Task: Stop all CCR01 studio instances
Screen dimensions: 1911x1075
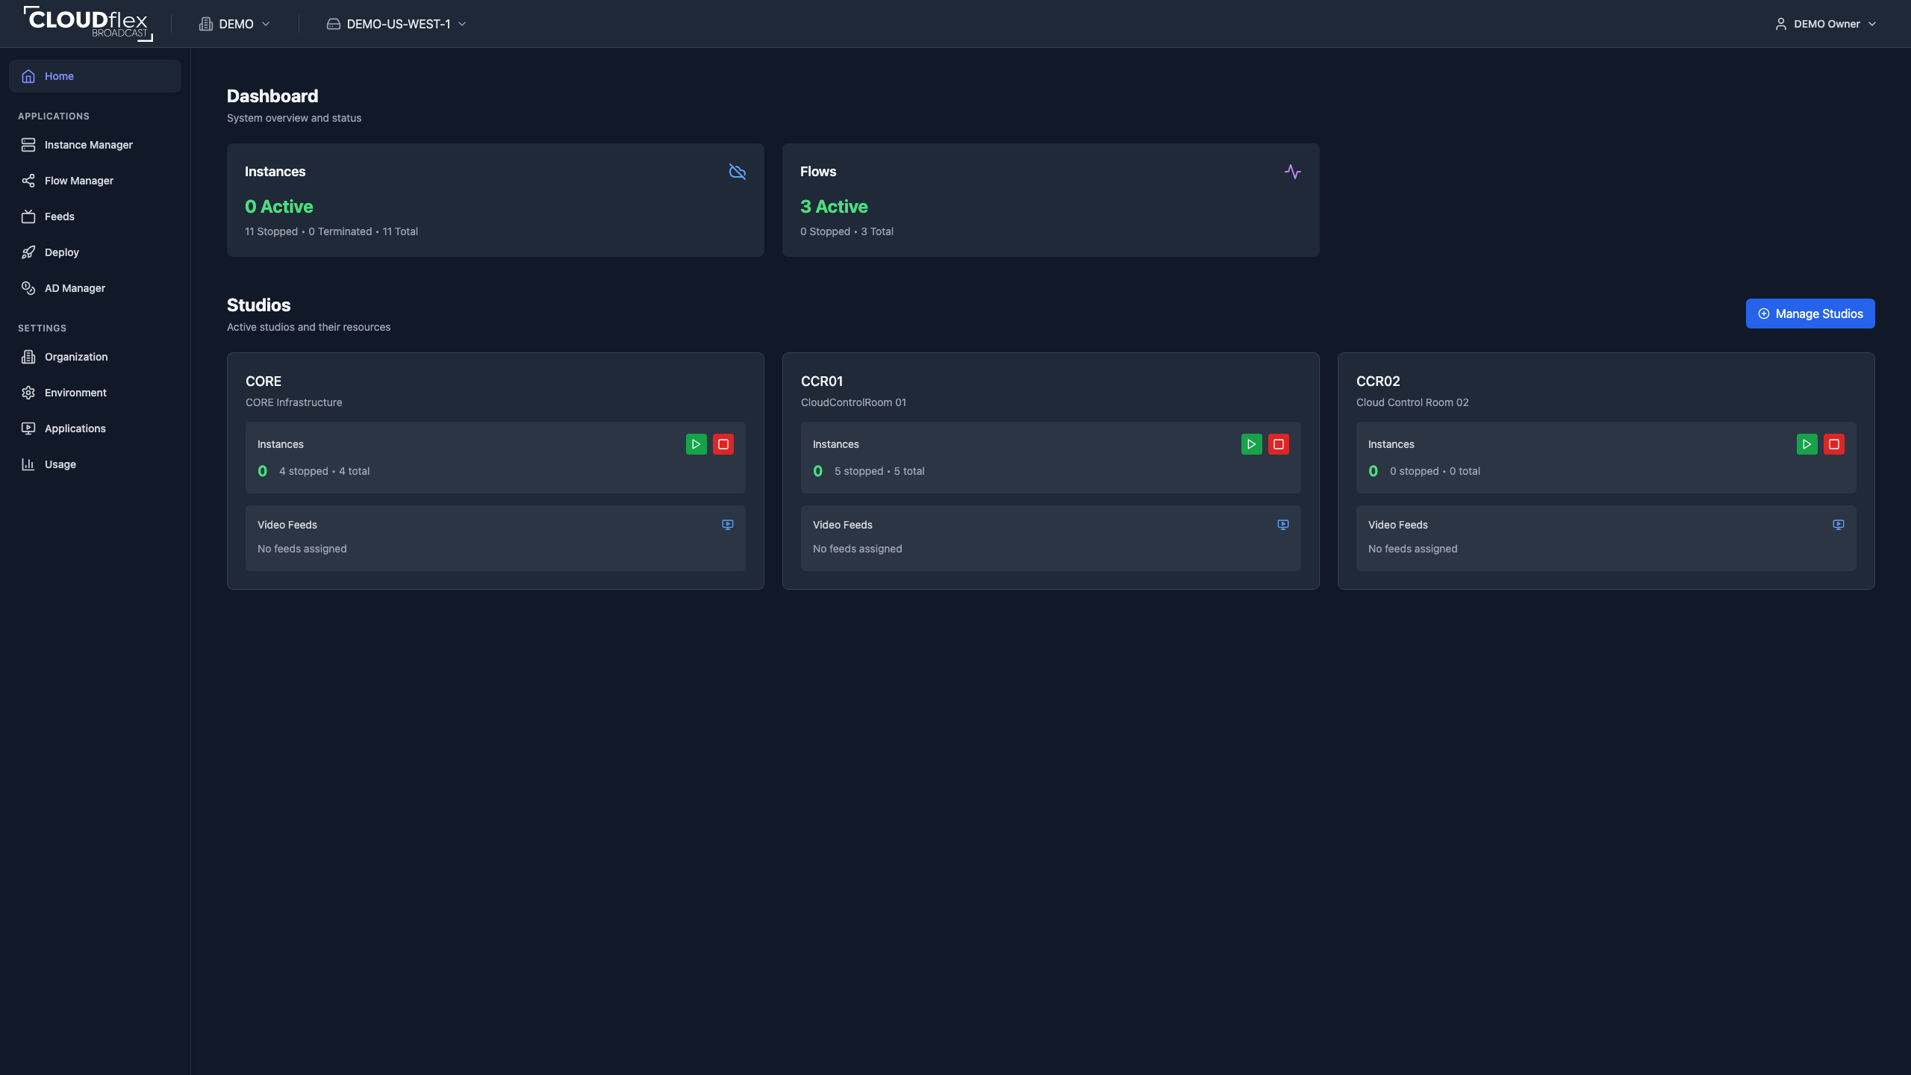Action: click(1279, 444)
